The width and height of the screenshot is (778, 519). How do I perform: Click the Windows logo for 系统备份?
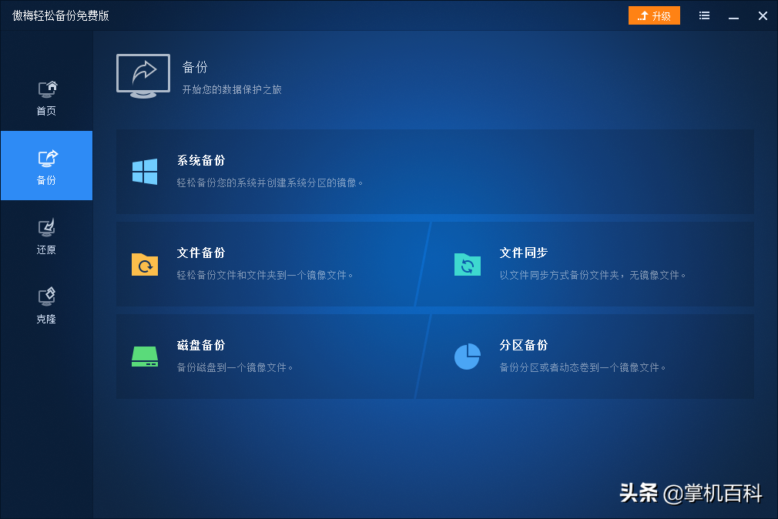coord(145,172)
